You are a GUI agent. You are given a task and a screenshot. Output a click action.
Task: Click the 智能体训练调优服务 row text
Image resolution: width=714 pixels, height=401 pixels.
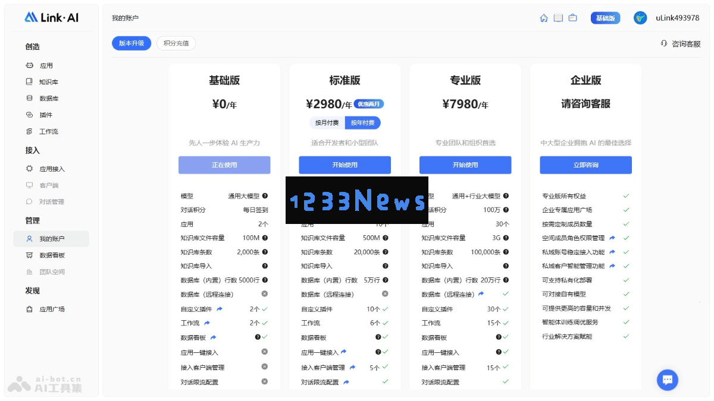(x=570, y=322)
